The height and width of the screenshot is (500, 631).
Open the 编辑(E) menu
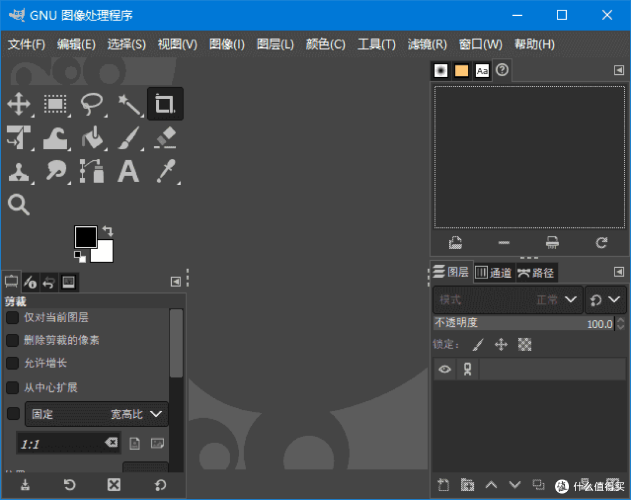pyautogui.click(x=76, y=44)
